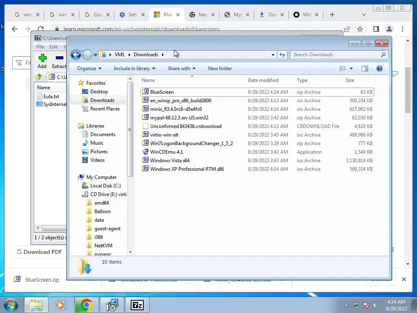The width and height of the screenshot is (417, 313).
Task: Toggle the preview pane
Action: [x=365, y=68]
